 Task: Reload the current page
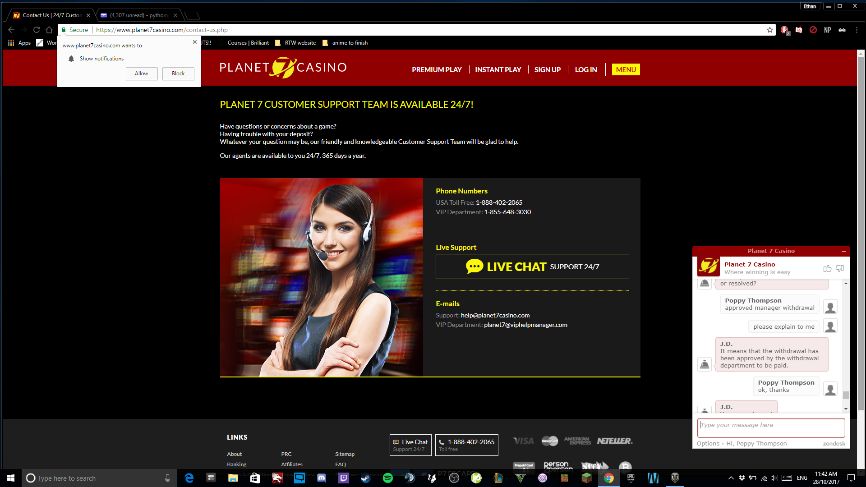[37, 30]
